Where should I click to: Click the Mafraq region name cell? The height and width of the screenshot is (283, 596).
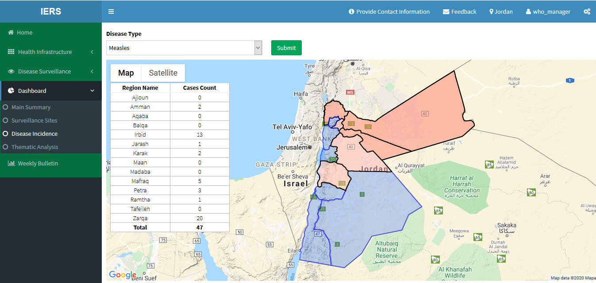tap(140, 181)
